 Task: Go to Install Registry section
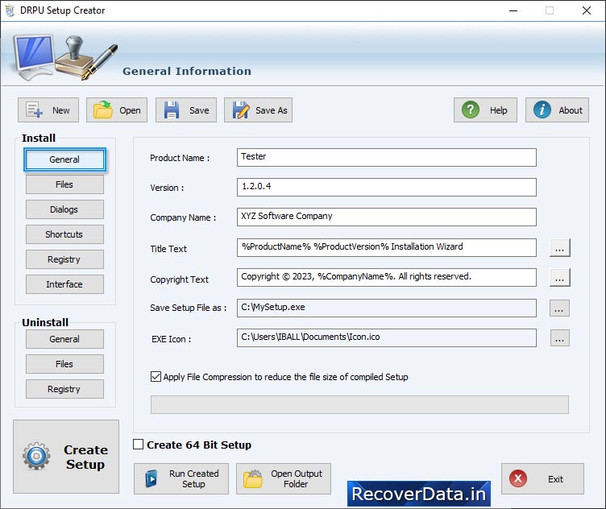[64, 259]
